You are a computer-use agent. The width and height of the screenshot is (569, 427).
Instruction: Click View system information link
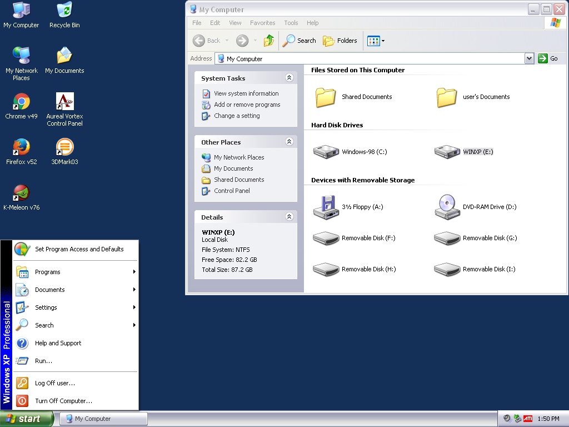246,93
